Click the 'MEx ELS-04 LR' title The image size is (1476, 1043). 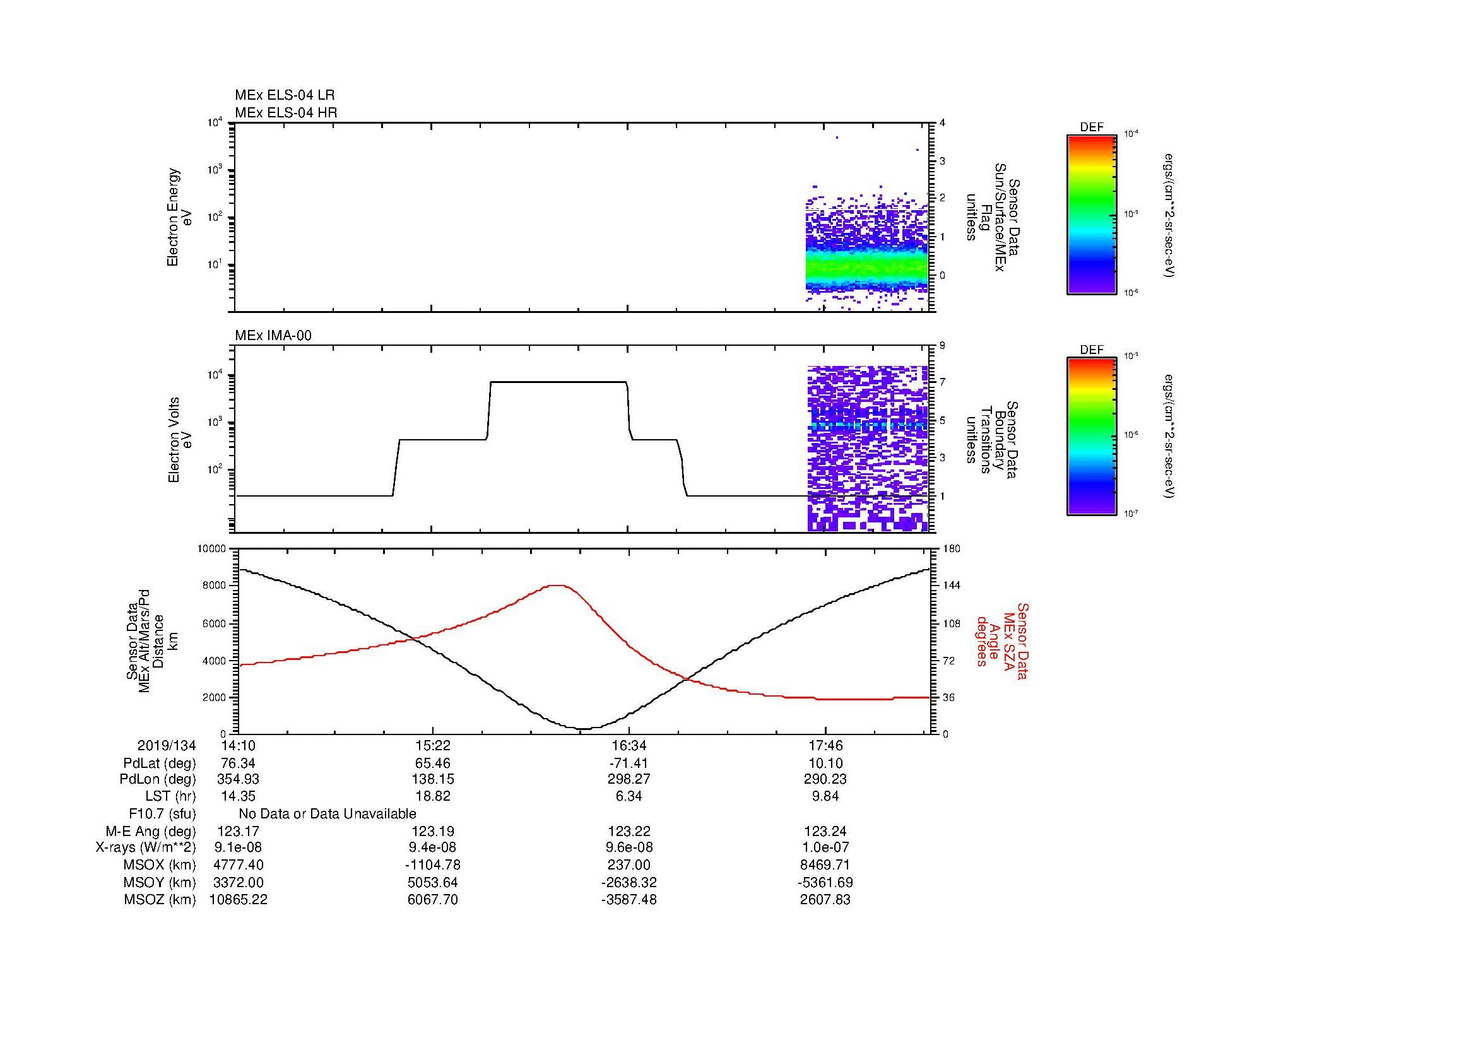tap(284, 95)
